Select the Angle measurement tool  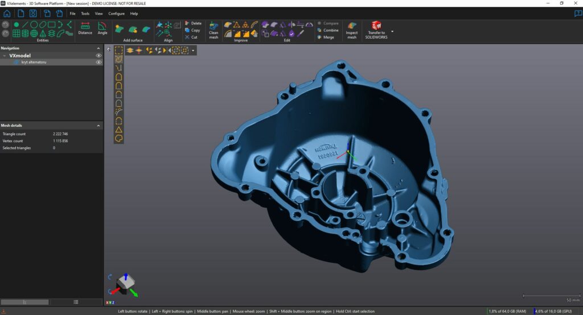tap(102, 28)
